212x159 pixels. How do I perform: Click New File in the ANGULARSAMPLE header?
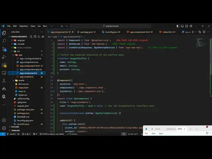(31, 37)
